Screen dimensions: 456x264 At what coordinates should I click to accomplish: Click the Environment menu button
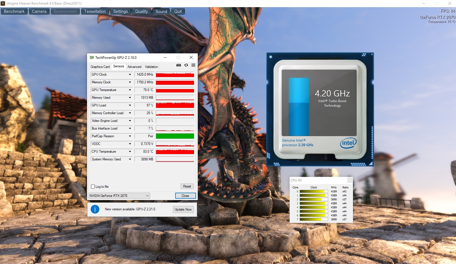click(65, 11)
